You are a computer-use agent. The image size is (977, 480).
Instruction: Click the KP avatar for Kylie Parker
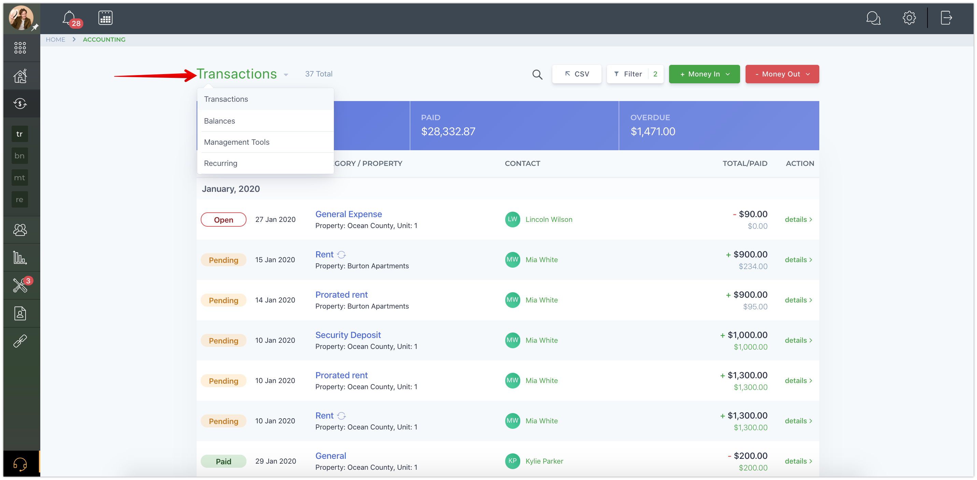coord(512,461)
